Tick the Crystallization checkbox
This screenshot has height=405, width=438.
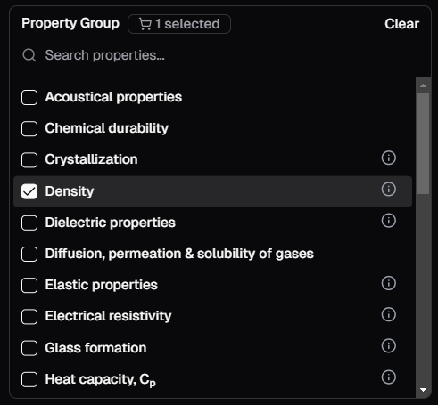[29, 160]
